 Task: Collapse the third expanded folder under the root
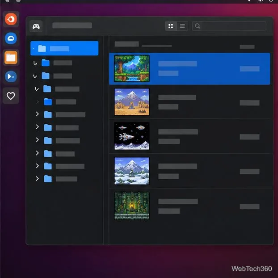click(x=37, y=89)
